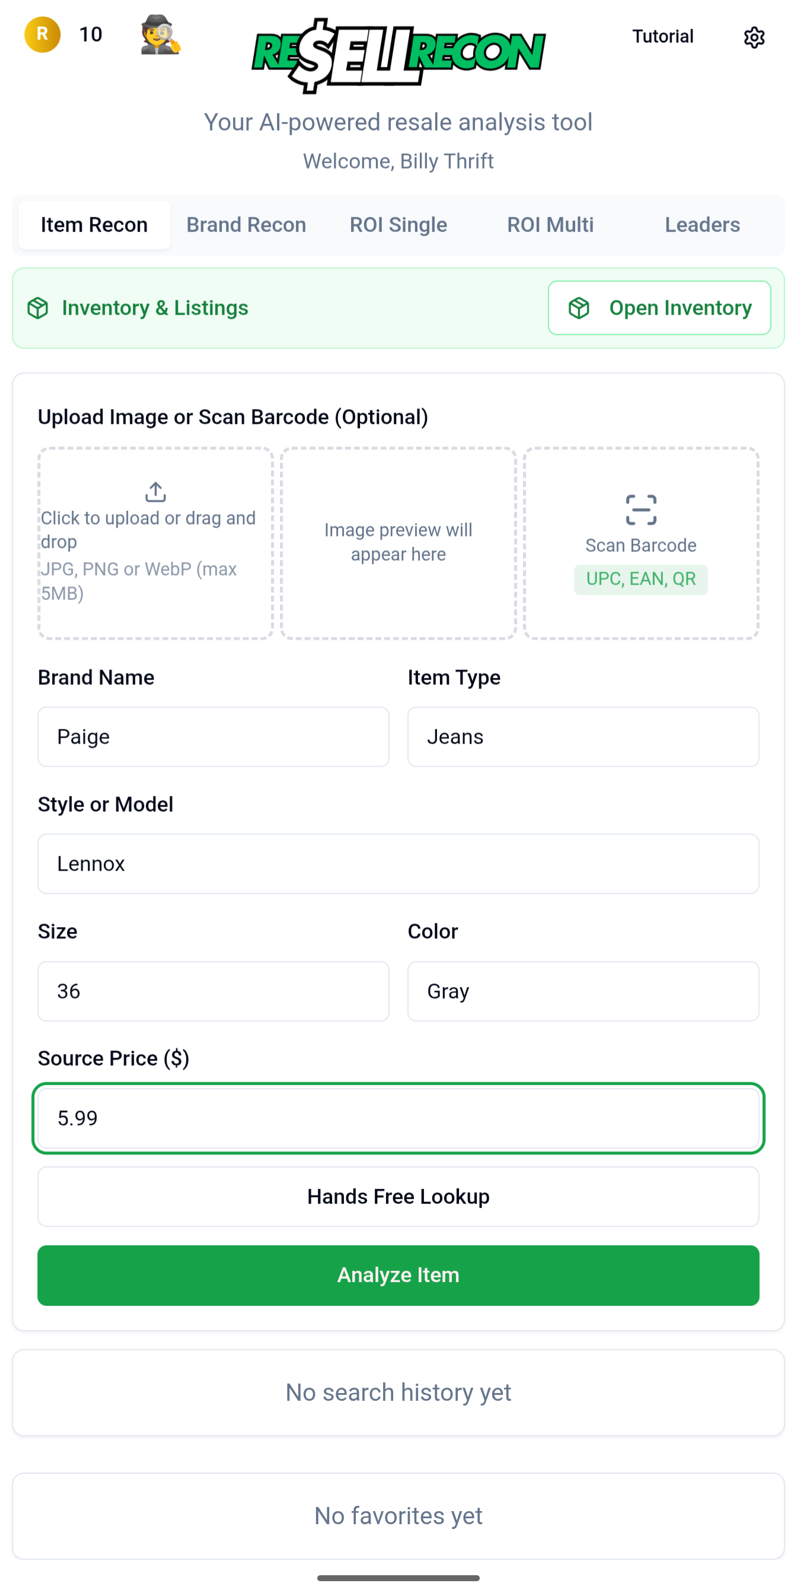The height and width of the screenshot is (1596, 797).
Task: Select the Color field showing Gray
Action: (x=582, y=991)
